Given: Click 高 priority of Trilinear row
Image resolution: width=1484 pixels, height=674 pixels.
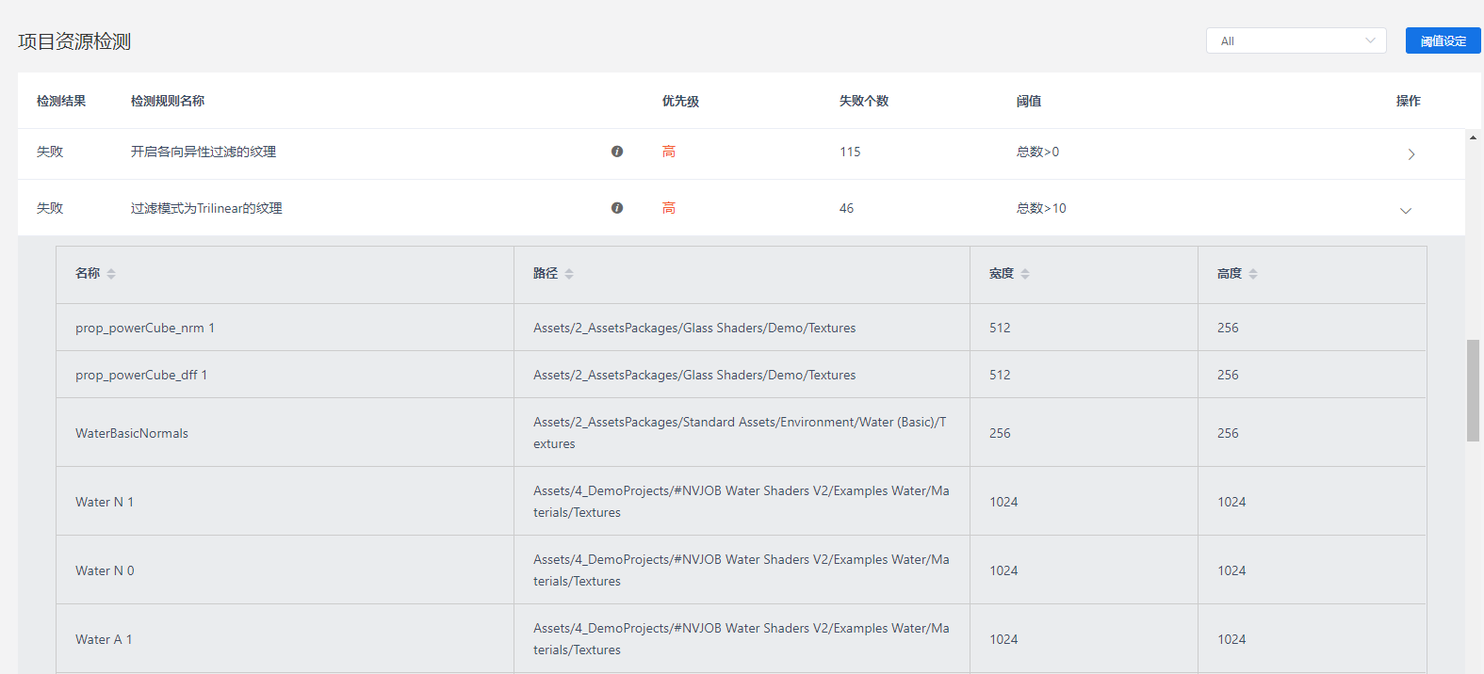Looking at the screenshot, I should pyautogui.click(x=669, y=208).
